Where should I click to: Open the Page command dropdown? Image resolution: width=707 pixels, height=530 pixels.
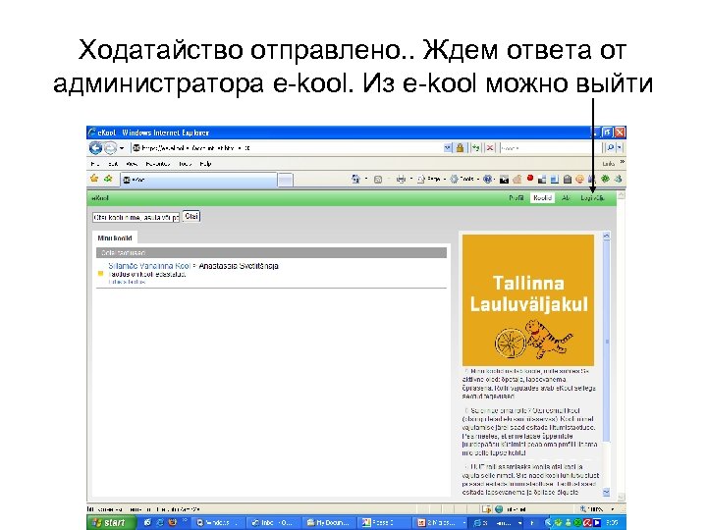click(x=431, y=180)
